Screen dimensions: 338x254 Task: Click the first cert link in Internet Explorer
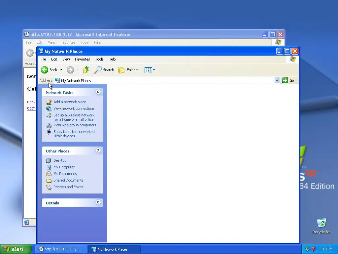tap(31, 102)
